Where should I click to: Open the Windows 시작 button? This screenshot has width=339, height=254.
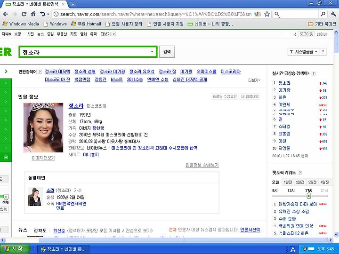15,249
